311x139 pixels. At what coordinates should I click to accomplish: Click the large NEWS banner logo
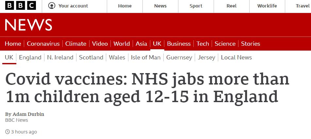(x=28, y=25)
